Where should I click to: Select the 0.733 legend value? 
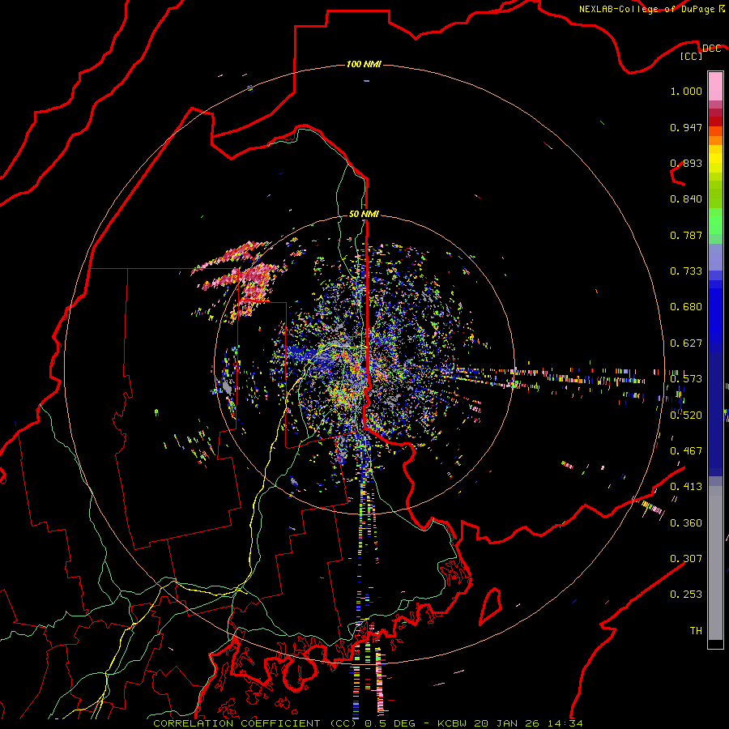click(686, 271)
